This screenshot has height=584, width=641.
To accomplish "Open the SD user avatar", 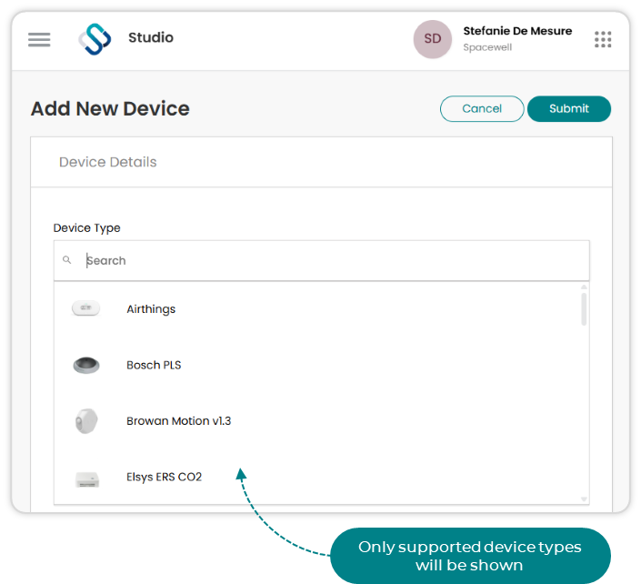I will click(x=433, y=39).
